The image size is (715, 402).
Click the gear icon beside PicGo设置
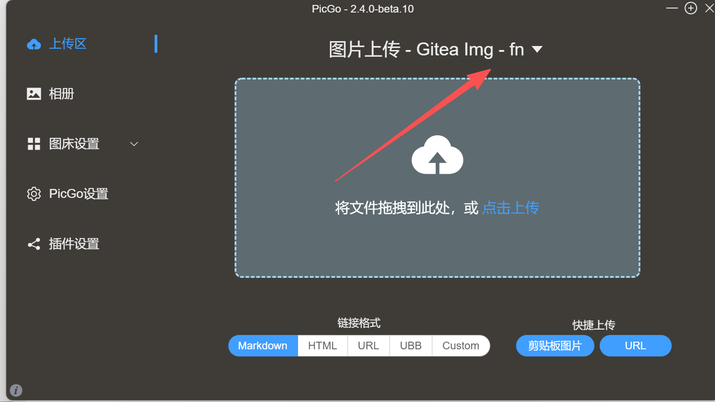click(x=34, y=194)
